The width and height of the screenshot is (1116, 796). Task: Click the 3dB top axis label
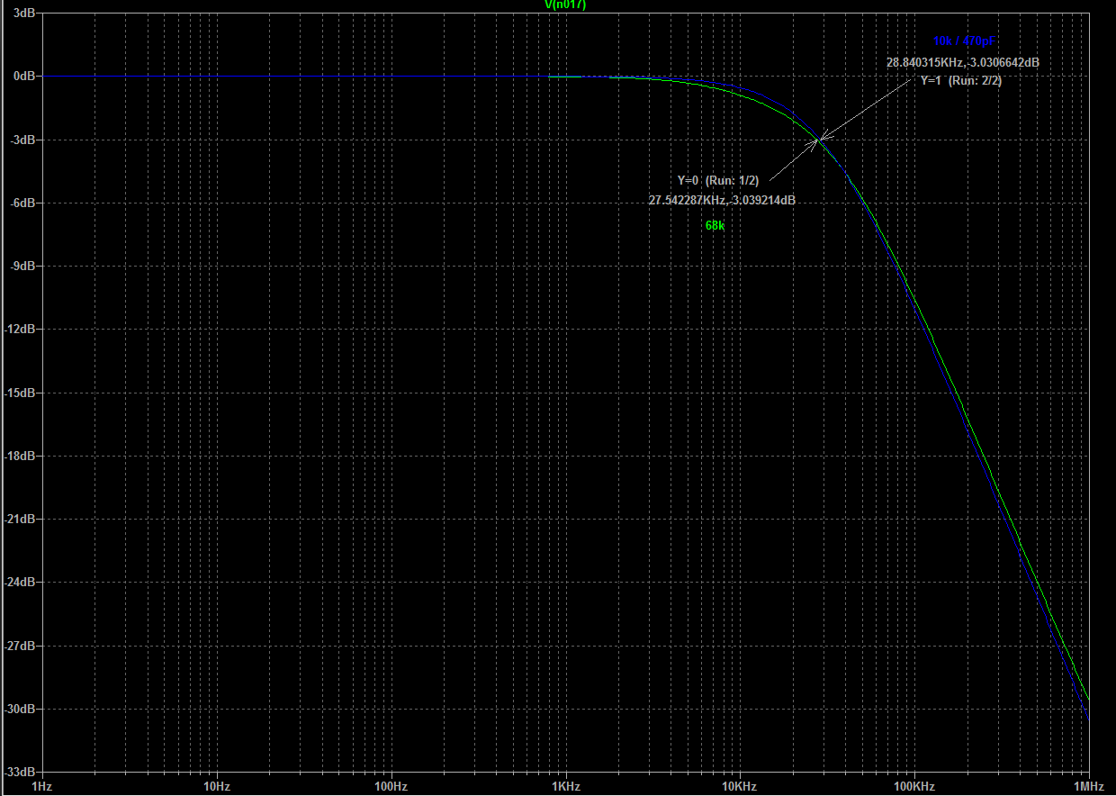tap(25, 14)
